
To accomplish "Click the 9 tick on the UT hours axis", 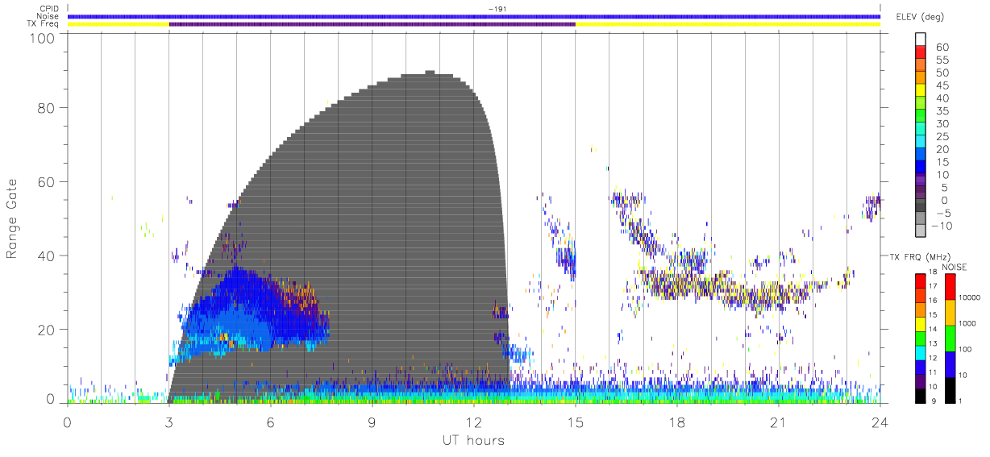I will click(x=372, y=422).
